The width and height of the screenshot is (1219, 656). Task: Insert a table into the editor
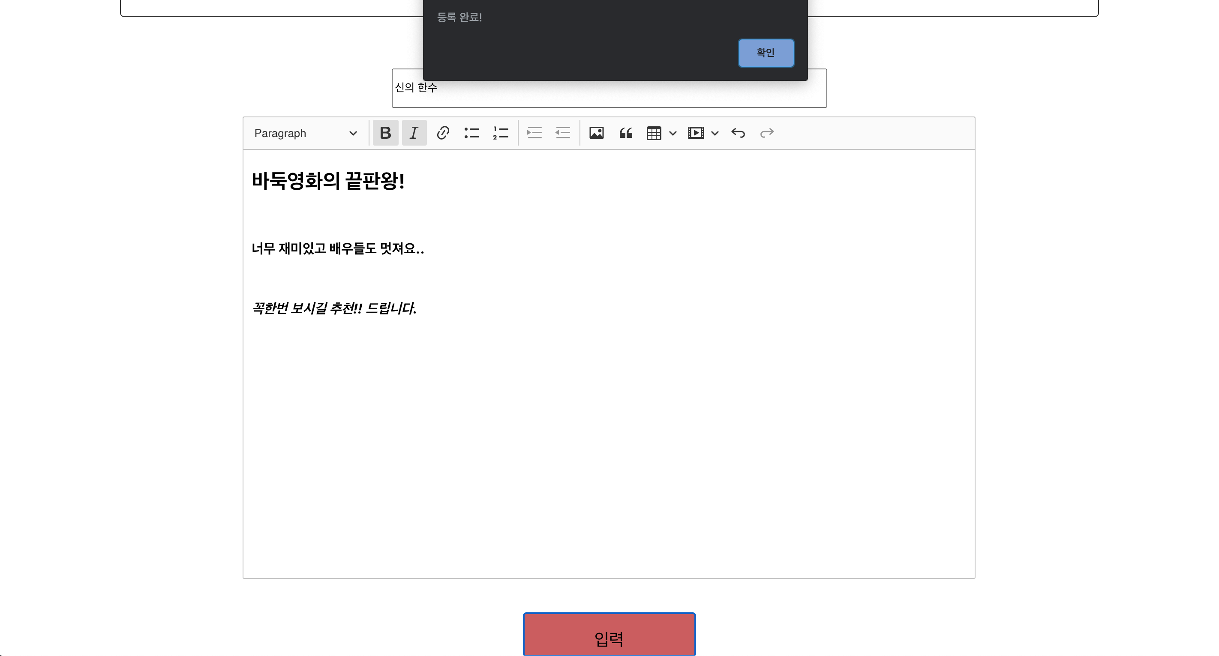pyautogui.click(x=654, y=133)
